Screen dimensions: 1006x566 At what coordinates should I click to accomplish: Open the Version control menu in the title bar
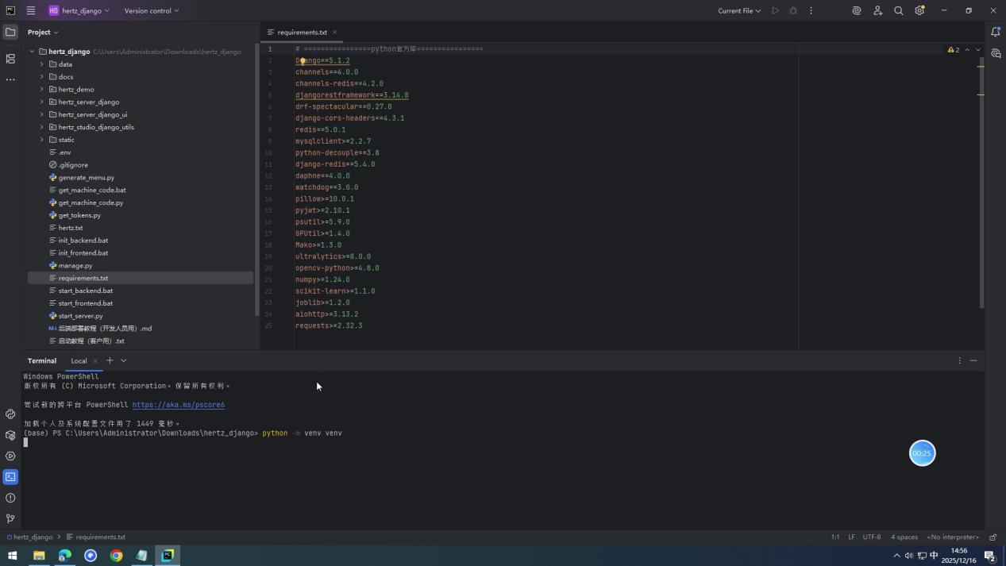[147, 10]
